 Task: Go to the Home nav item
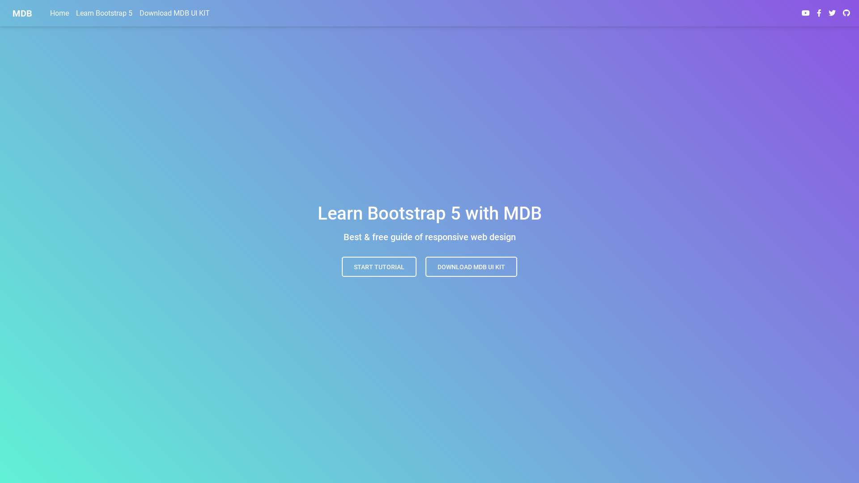coord(60,13)
